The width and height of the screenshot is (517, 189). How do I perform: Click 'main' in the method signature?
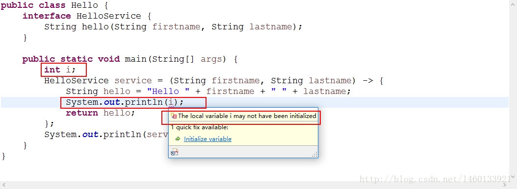[x=135, y=59]
